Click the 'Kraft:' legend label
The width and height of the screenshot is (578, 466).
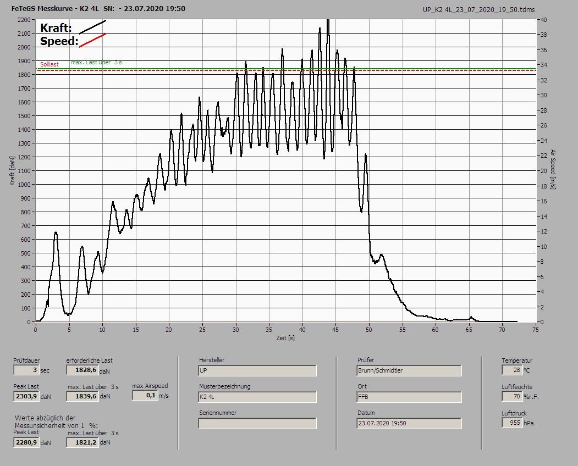pos(56,27)
